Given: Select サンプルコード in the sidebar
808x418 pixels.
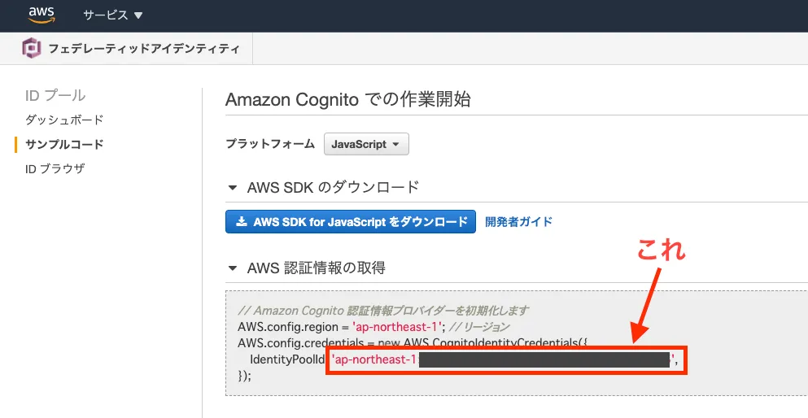Looking at the screenshot, I should [64, 144].
